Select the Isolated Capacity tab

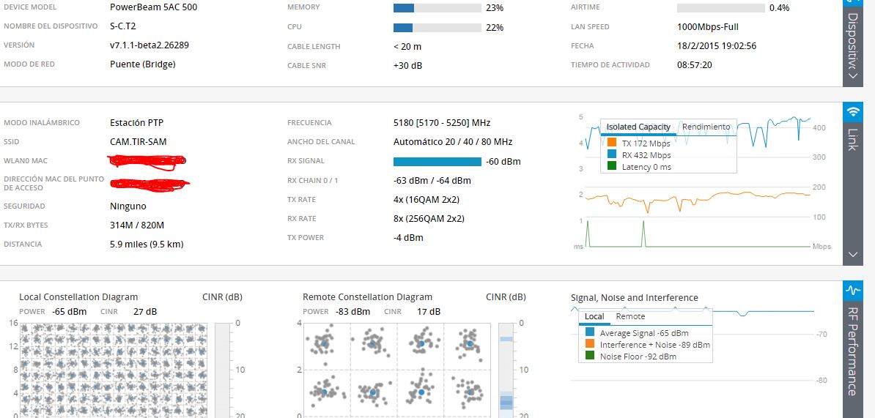point(638,127)
